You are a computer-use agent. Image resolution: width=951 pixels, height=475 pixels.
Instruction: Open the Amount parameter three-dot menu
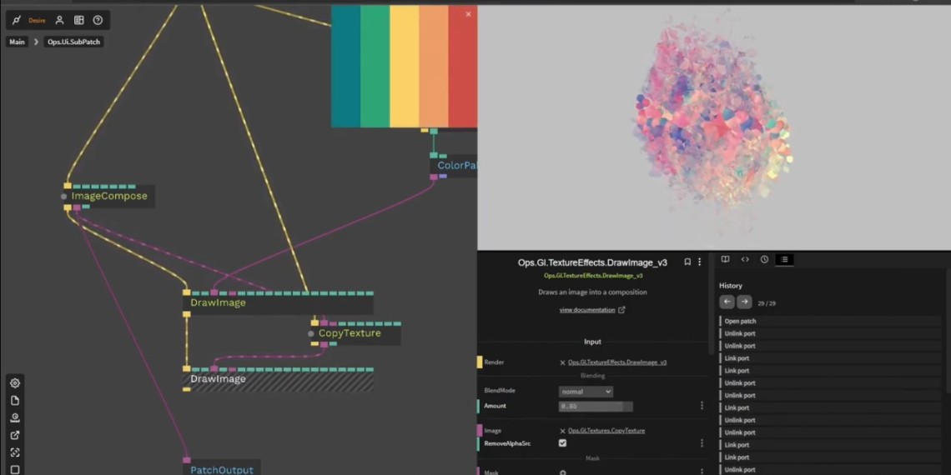[x=702, y=406]
